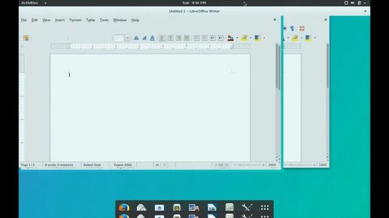389x218 pixels.
Task: Apply highlighting in the back window toolbar
Action: [295, 38]
